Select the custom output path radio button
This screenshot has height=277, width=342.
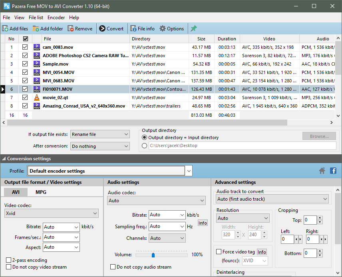coord(144,145)
